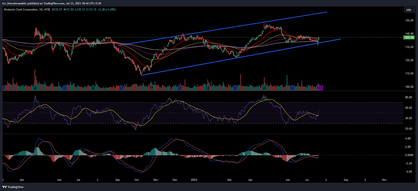Open the April 2023 earnings E marker
Image resolution: width=418 pixels, height=191 pixels.
[264, 88]
